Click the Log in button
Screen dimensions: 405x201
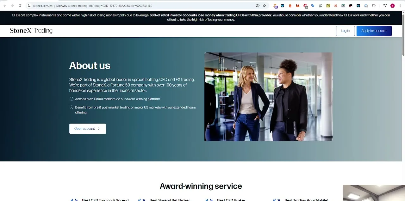point(345,31)
